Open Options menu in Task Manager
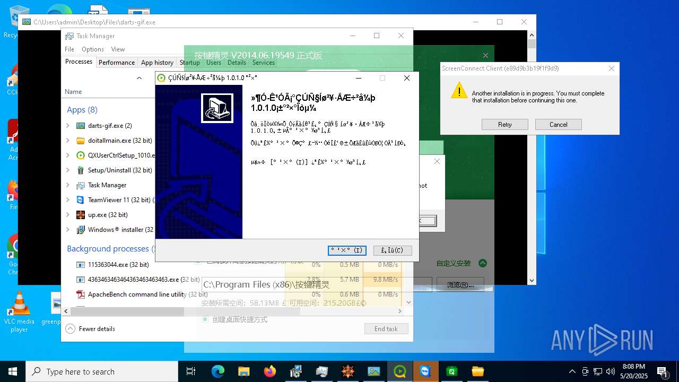This screenshot has width=679, height=382. click(93, 49)
